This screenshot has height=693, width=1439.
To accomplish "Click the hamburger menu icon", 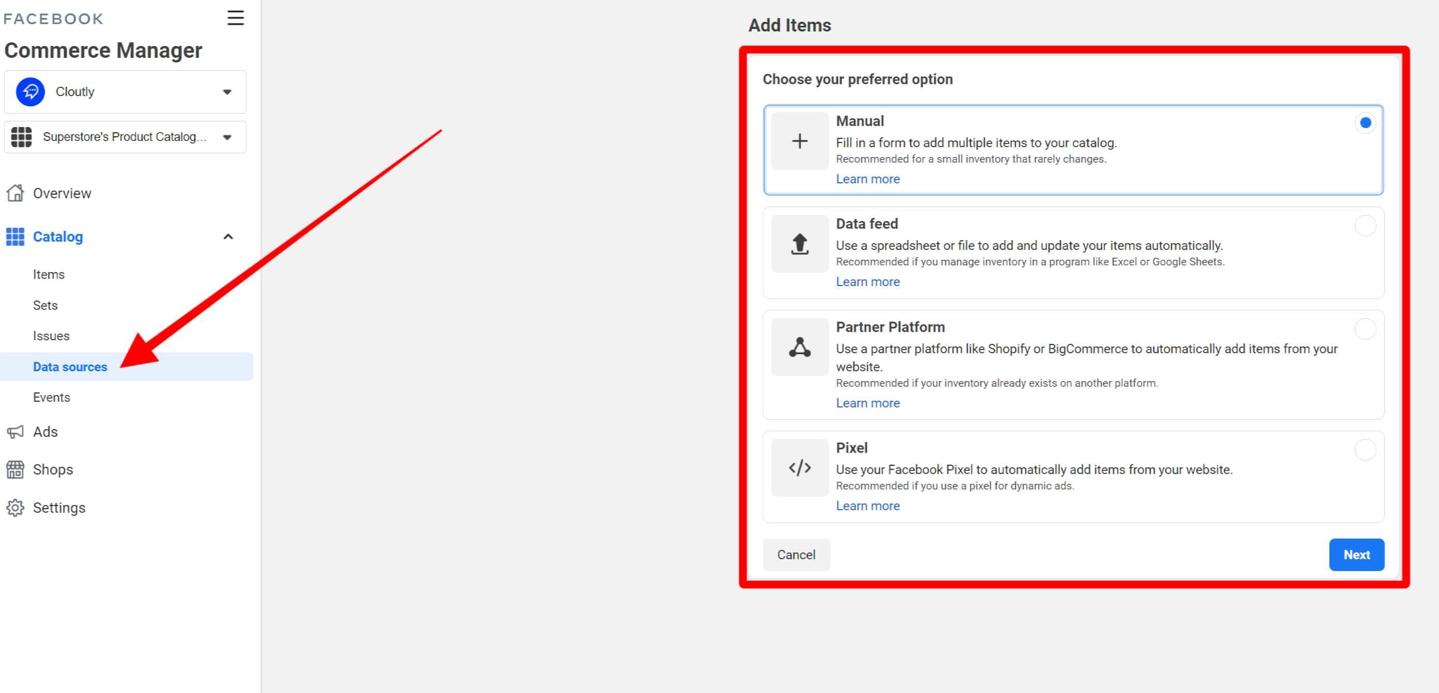I will click(235, 18).
